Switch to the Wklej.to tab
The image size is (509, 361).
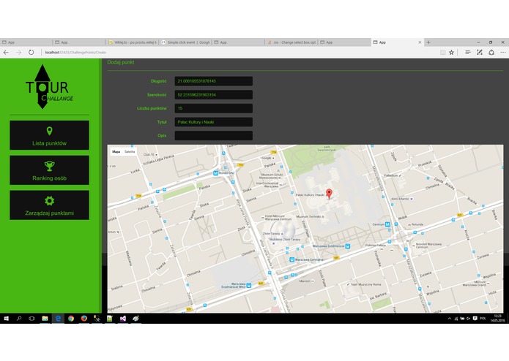click(x=133, y=42)
